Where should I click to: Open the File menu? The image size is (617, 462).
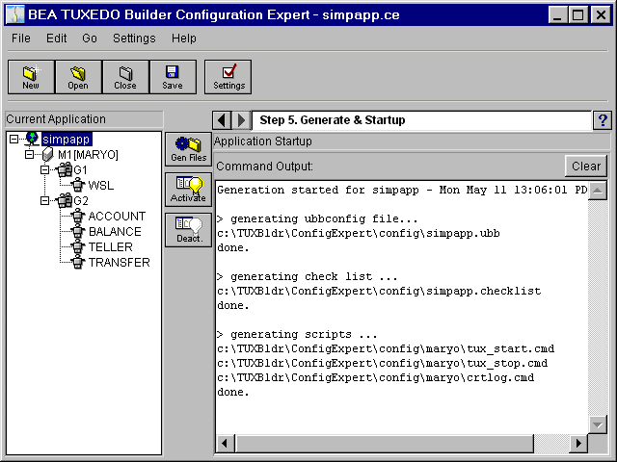[21, 38]
